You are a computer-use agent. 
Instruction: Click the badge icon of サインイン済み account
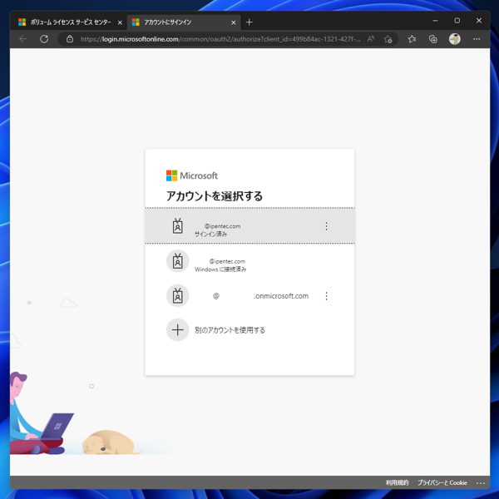click(x=178, y=226)
